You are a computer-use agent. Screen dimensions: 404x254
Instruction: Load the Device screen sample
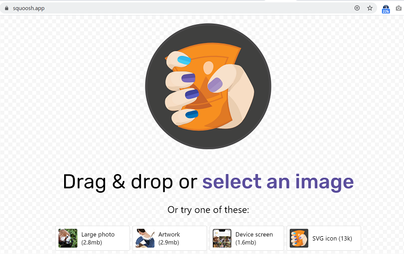(x=247, y=238)
